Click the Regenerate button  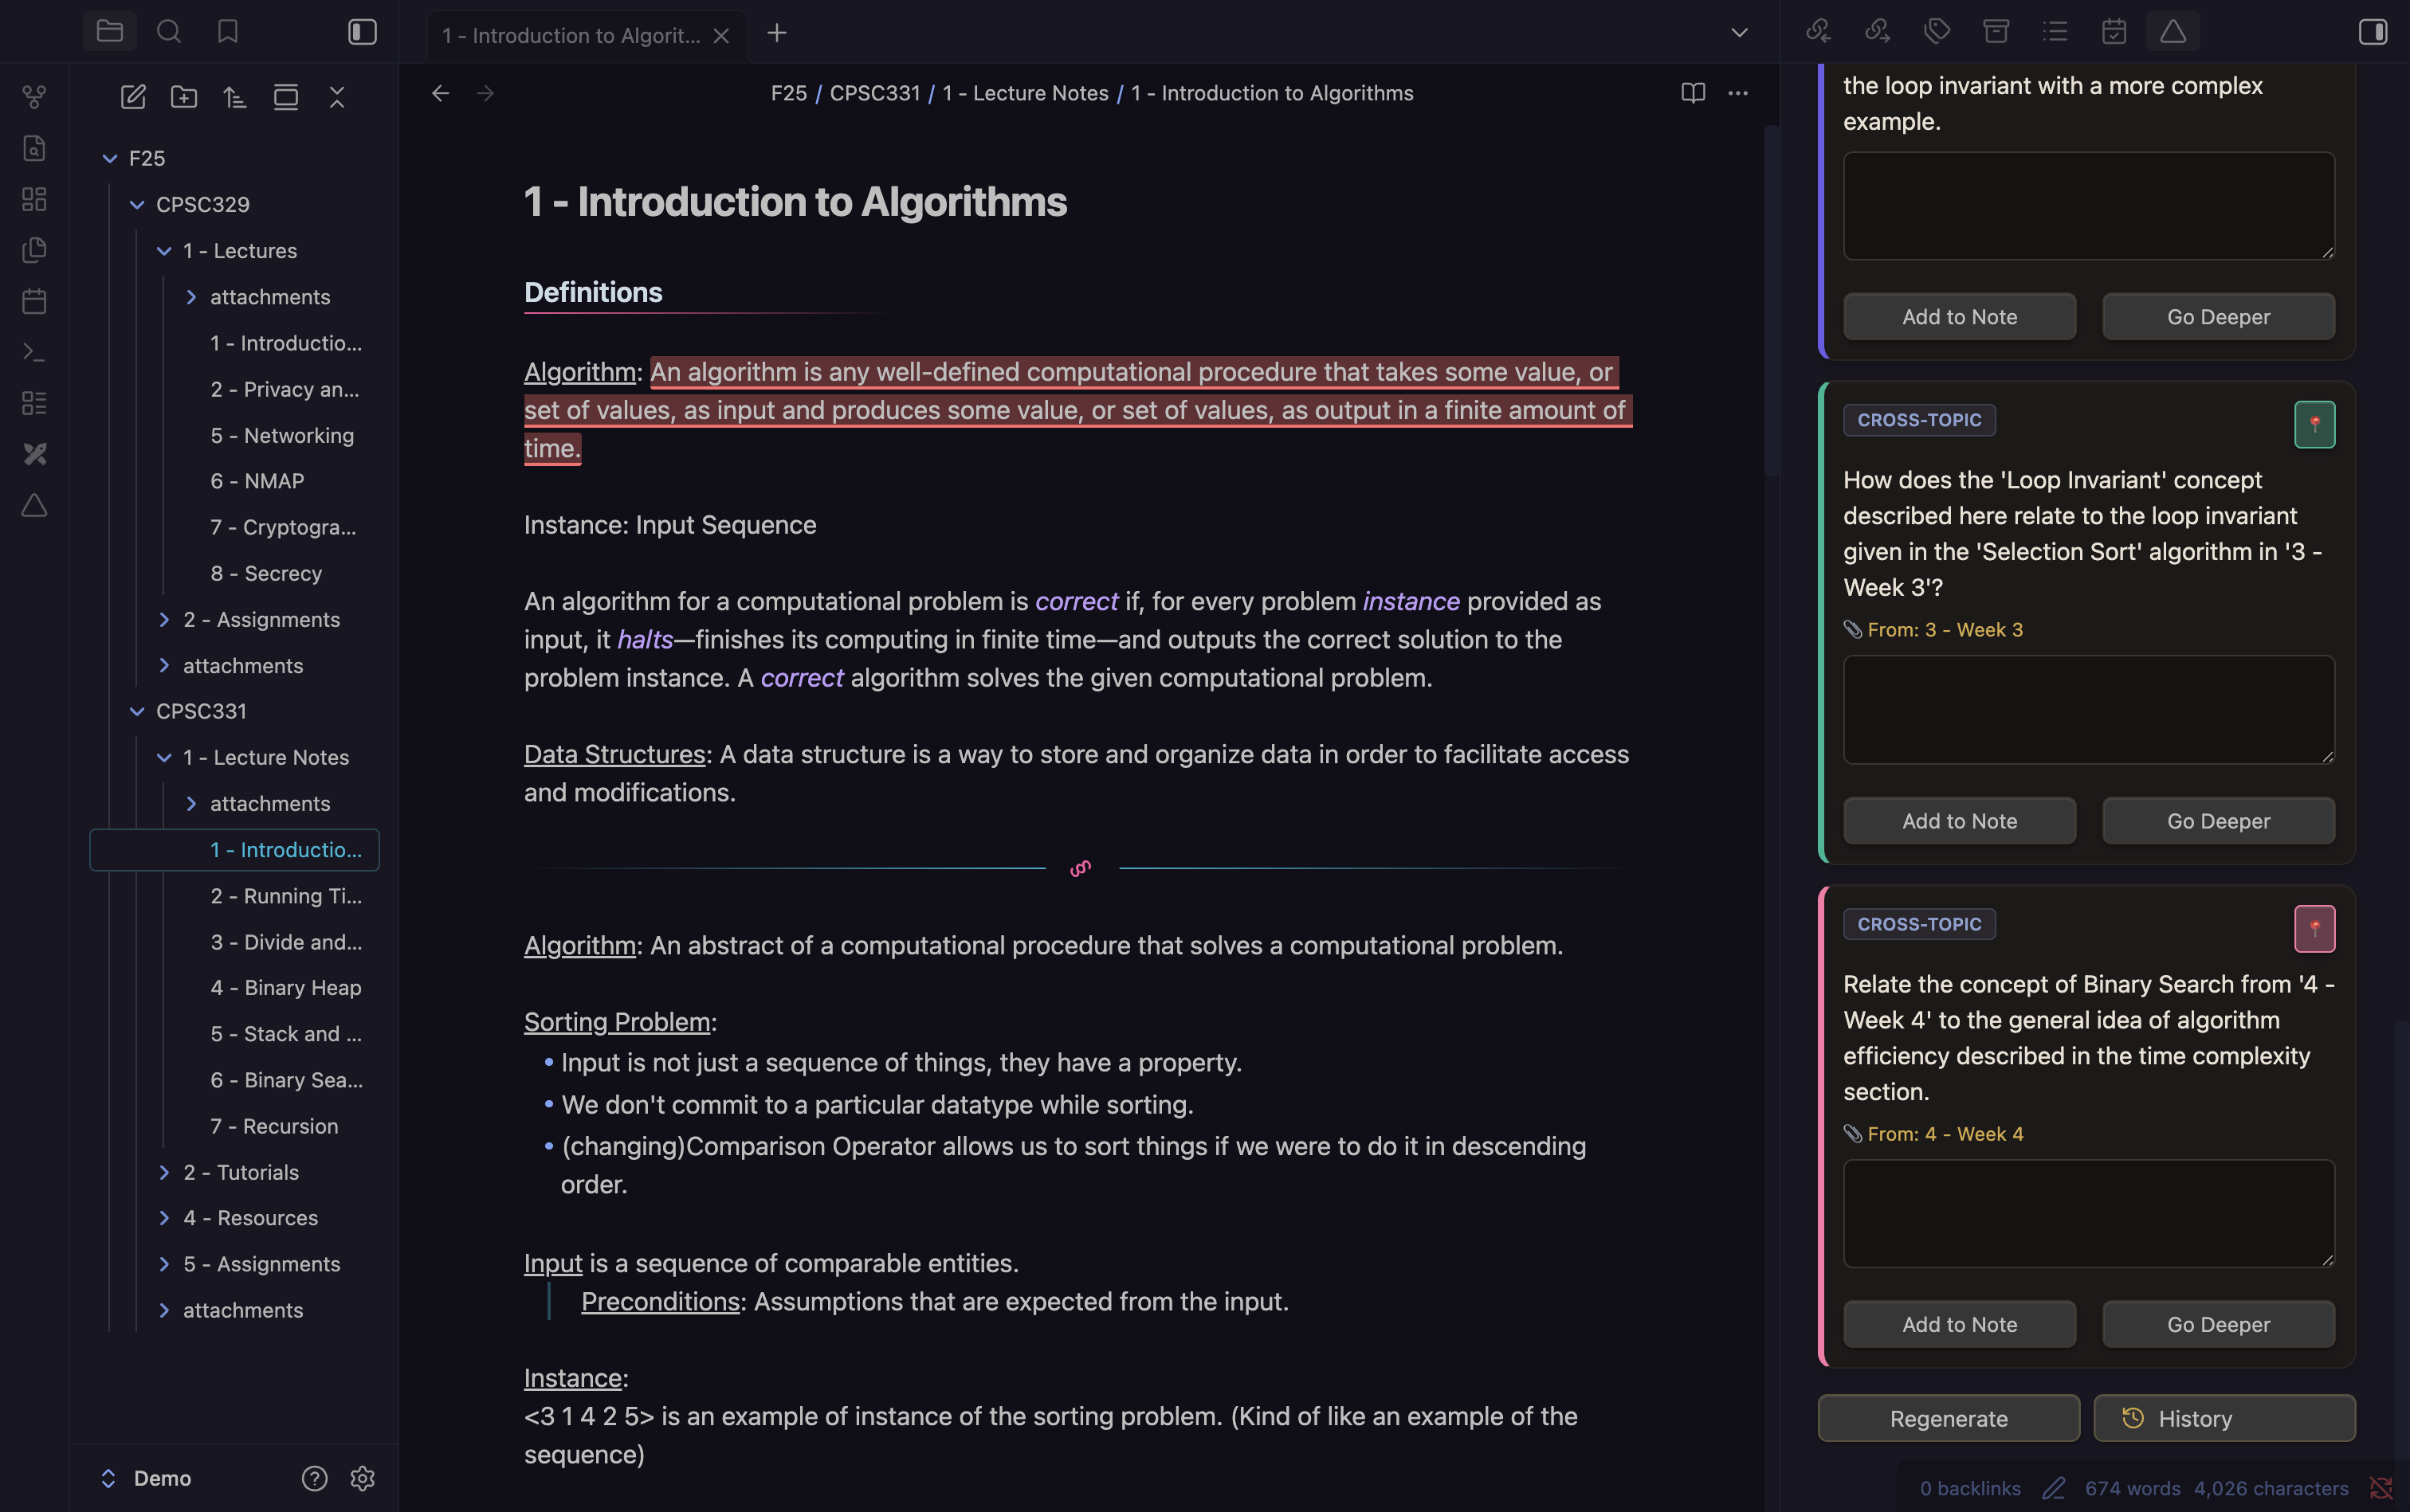tap(1948, 1418)
